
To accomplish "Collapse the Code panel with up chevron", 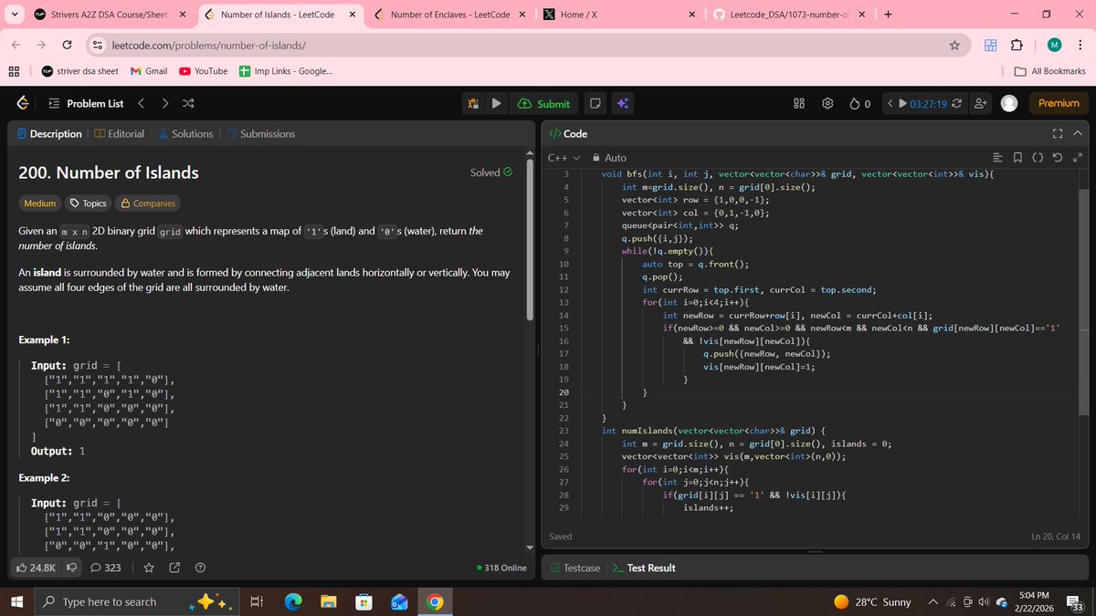I will (1077, 134).
